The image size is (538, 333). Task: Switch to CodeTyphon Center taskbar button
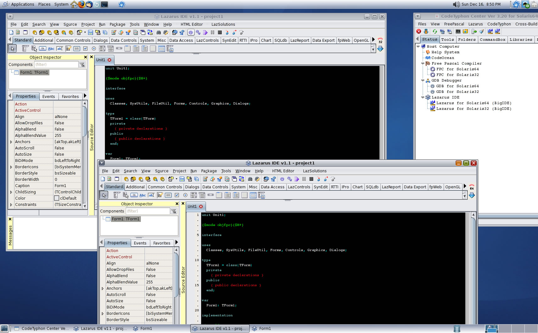pos(41,329)
